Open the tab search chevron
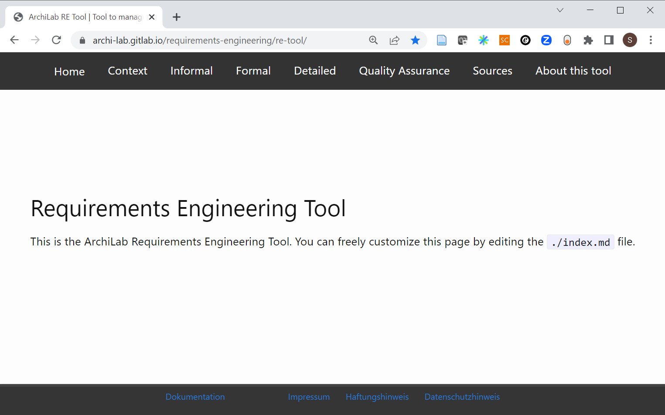 [x=560, y=10]
